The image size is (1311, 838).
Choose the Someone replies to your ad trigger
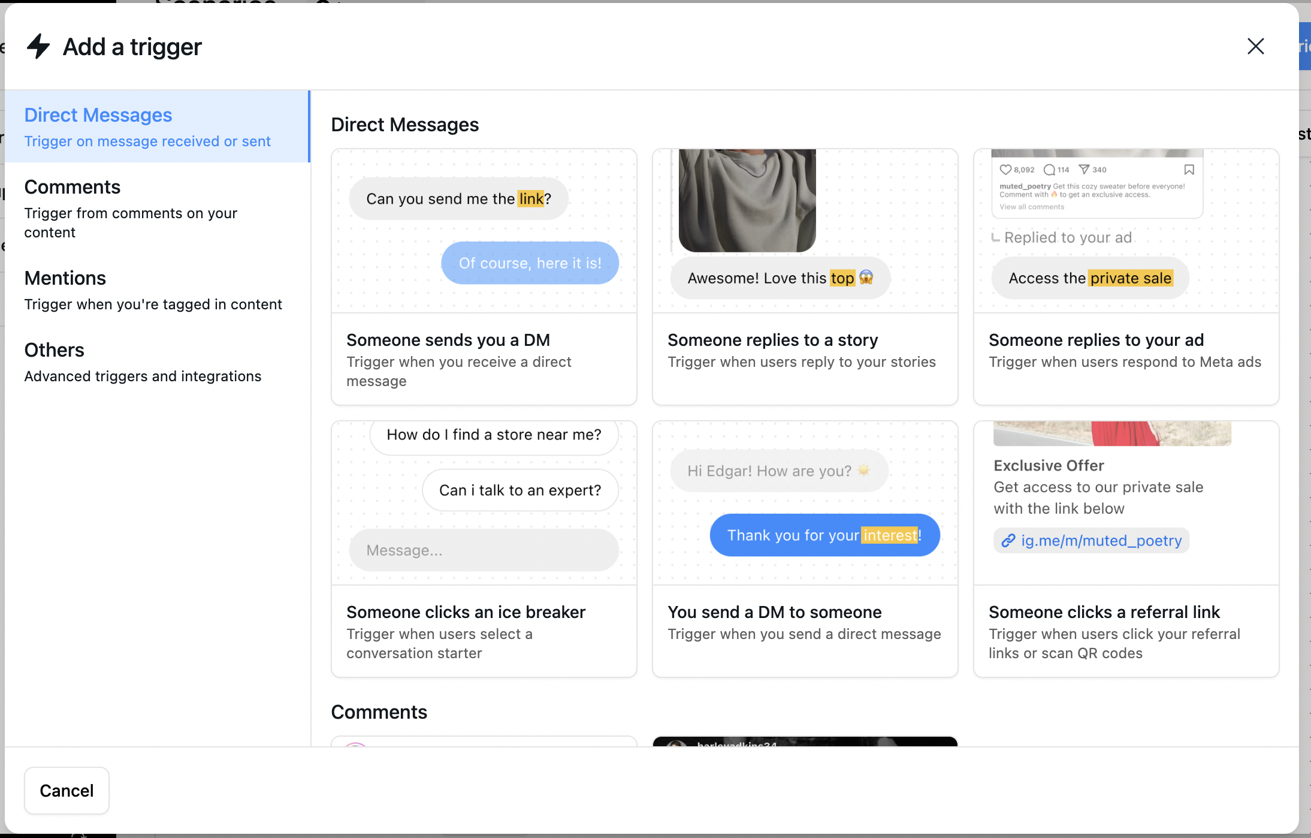pos(1096,339)
